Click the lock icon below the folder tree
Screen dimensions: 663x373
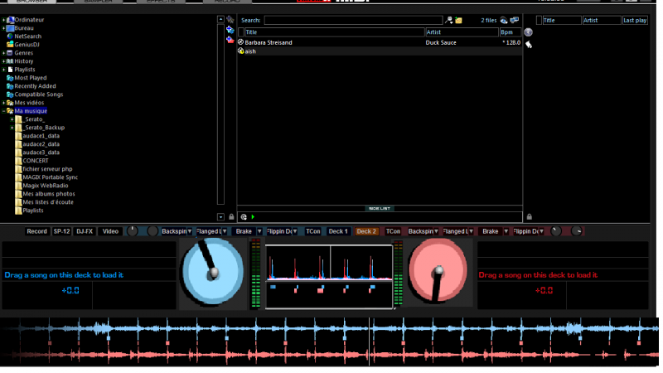click(x=231, y=216)
